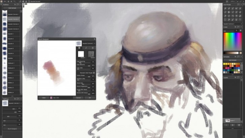Pick the Square 4 brush preset
The image size is (245, 138).
[x=11, y=44]
